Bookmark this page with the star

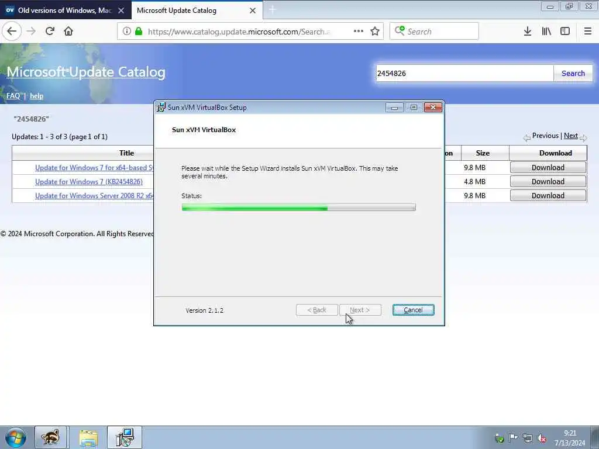375,32
